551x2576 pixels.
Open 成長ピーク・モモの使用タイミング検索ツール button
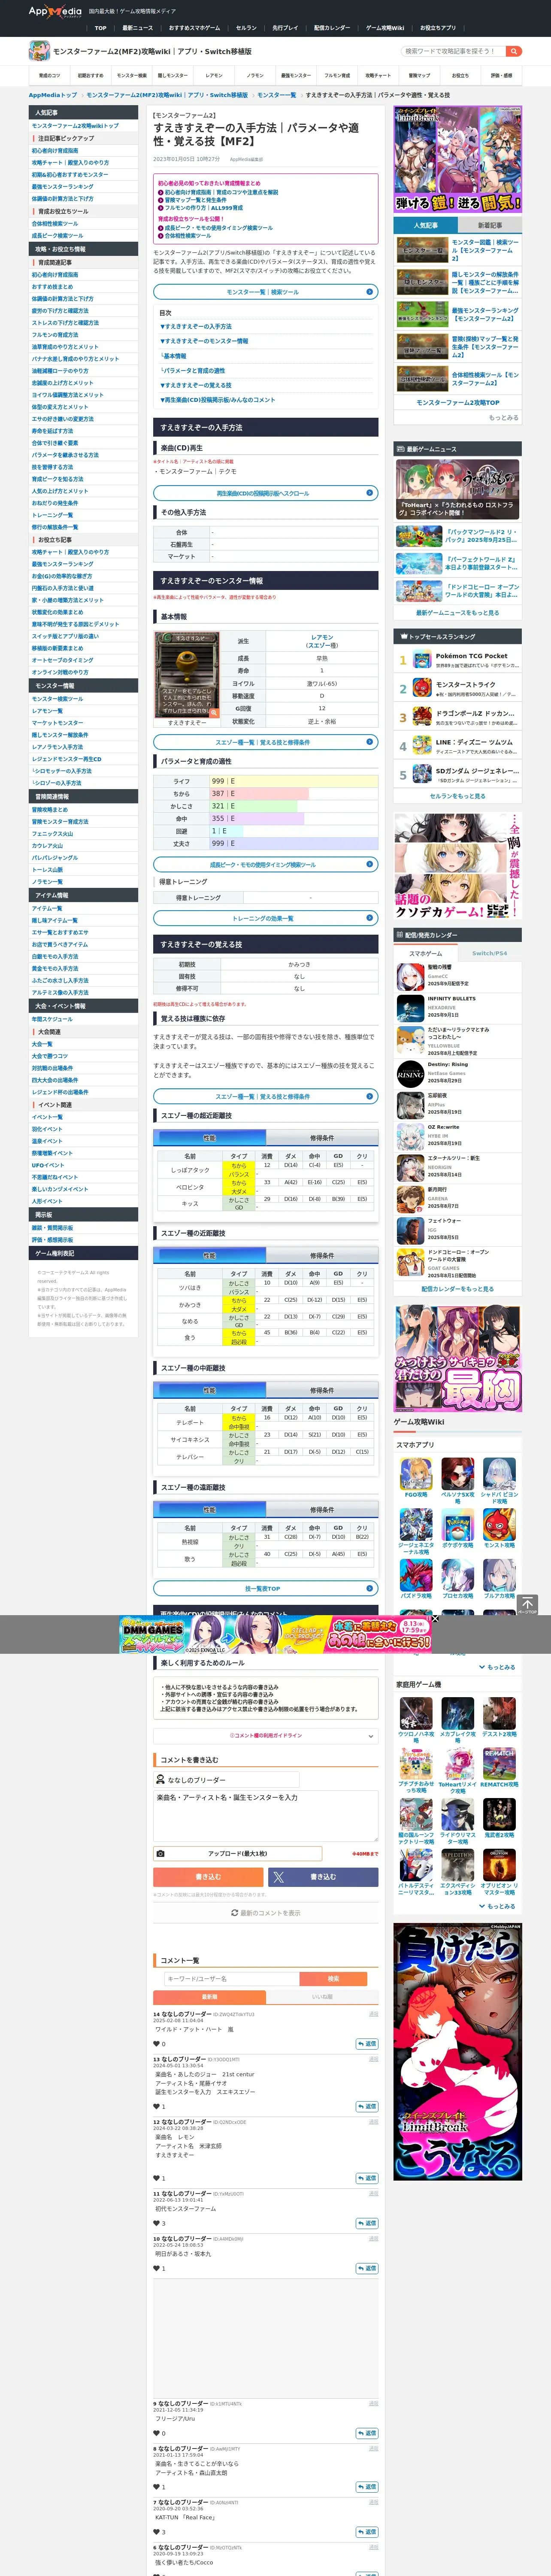pos(266,864)
